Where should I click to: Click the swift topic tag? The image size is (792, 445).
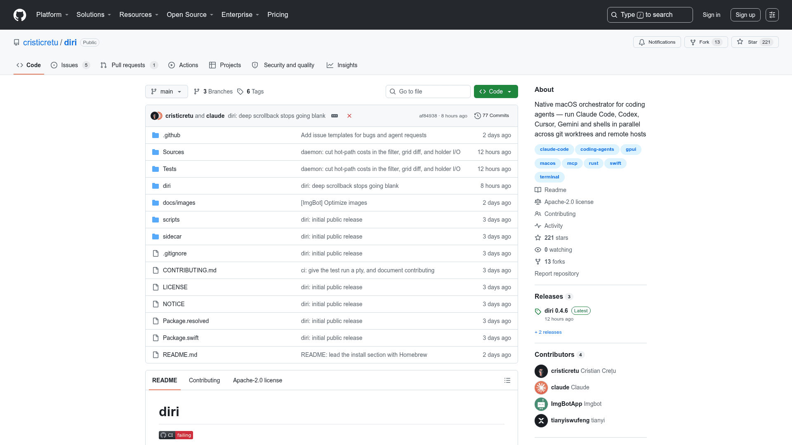pos(615,164)
